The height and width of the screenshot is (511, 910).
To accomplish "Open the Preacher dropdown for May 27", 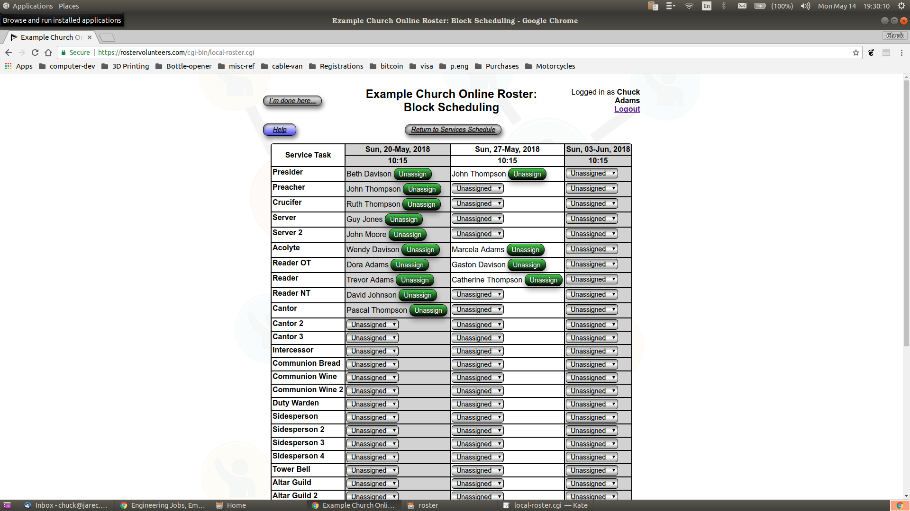I will (x=477, y=188).
